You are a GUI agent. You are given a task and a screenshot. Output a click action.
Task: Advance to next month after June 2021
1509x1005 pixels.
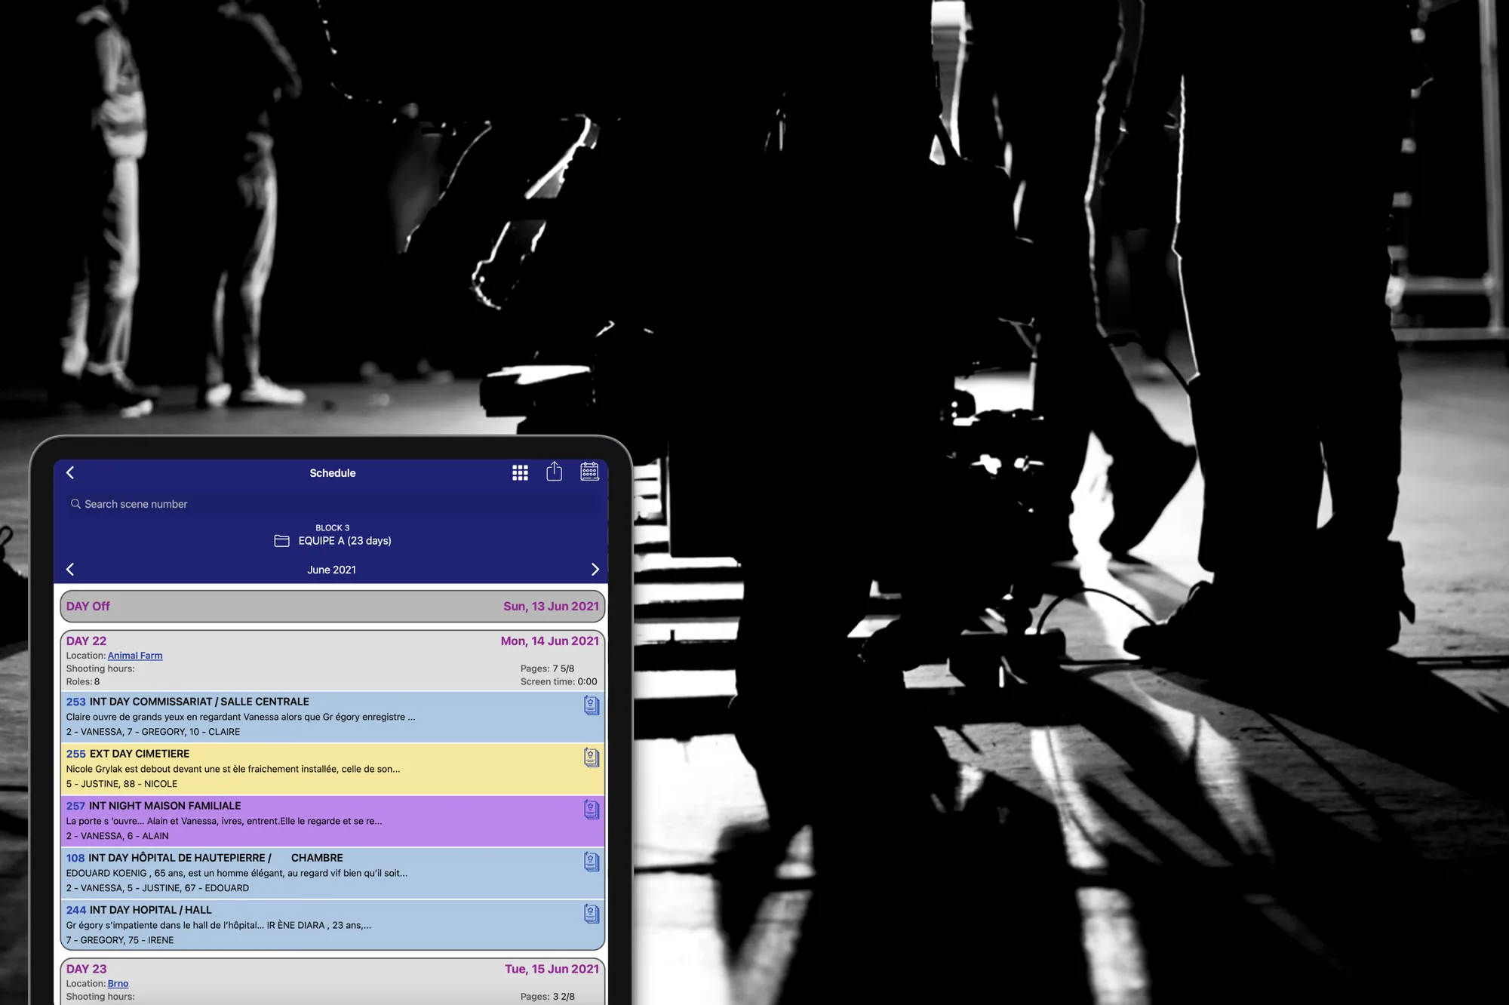coord(595,570)
